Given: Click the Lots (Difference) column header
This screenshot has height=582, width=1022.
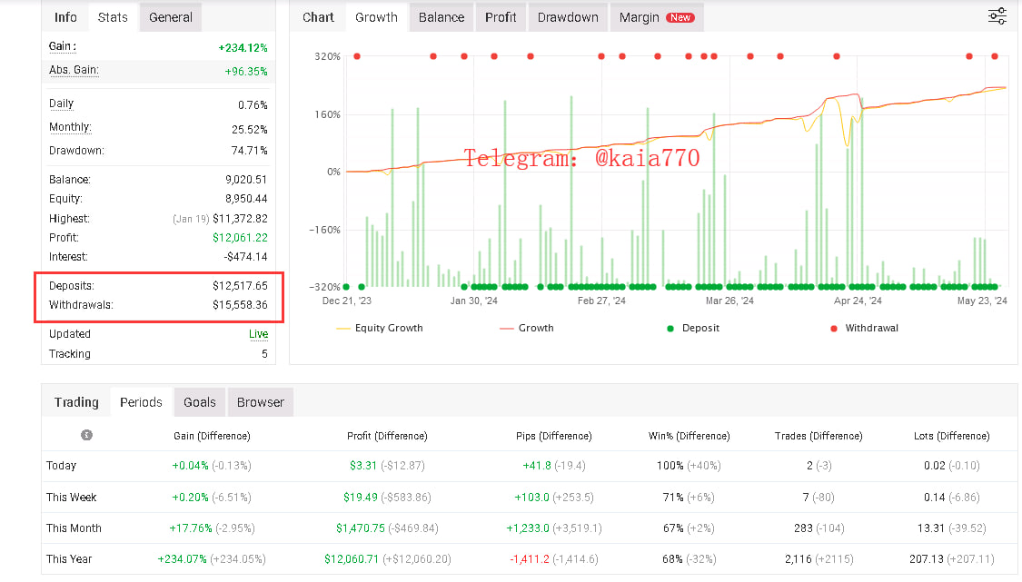Looking at the screenshot, I should [x=952, y=436].
